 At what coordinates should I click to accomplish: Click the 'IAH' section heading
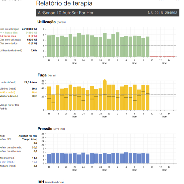[x=41, y=182]
